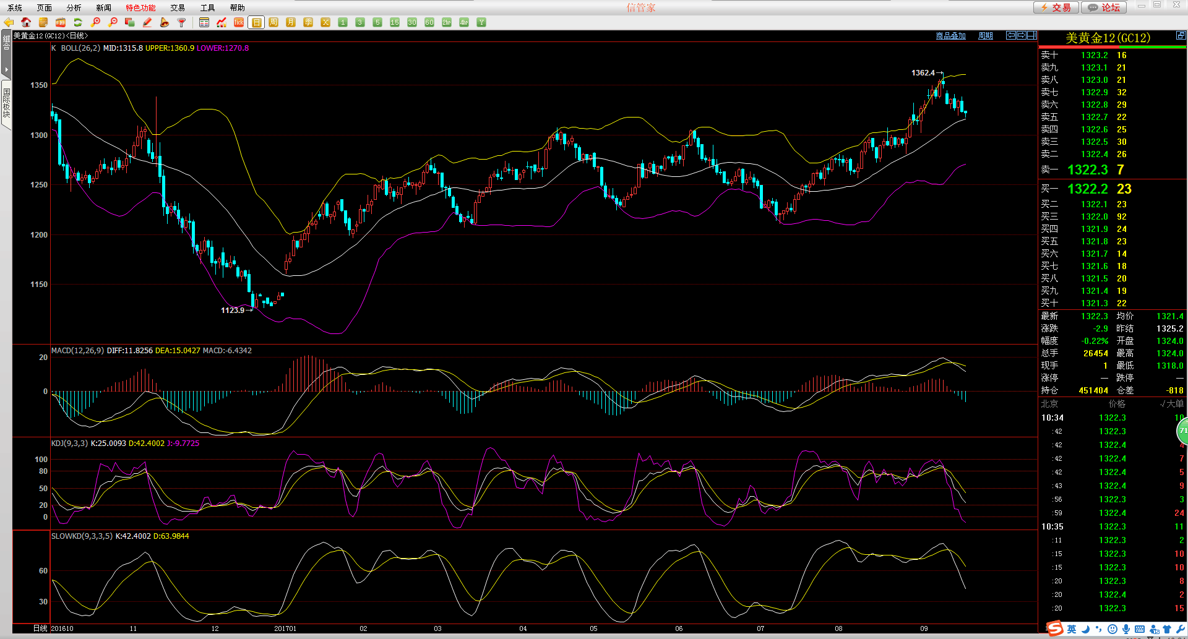Select quarterly 季 period
This screenshot has width=1188, height=639.
tap(308, 22)
